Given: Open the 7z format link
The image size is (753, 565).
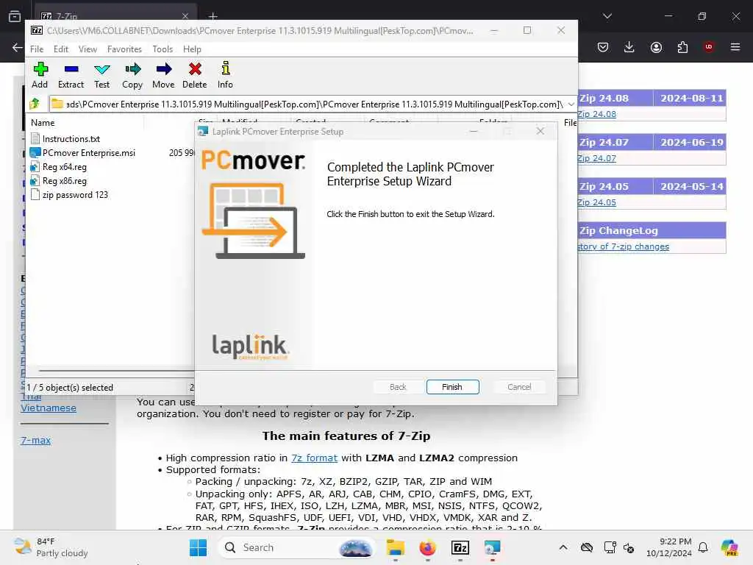Looking at the screenshot, I should tap(314, 458).
